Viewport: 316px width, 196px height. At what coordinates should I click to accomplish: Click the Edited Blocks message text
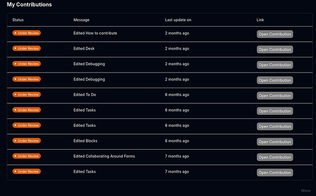click(x=85, y=140)
